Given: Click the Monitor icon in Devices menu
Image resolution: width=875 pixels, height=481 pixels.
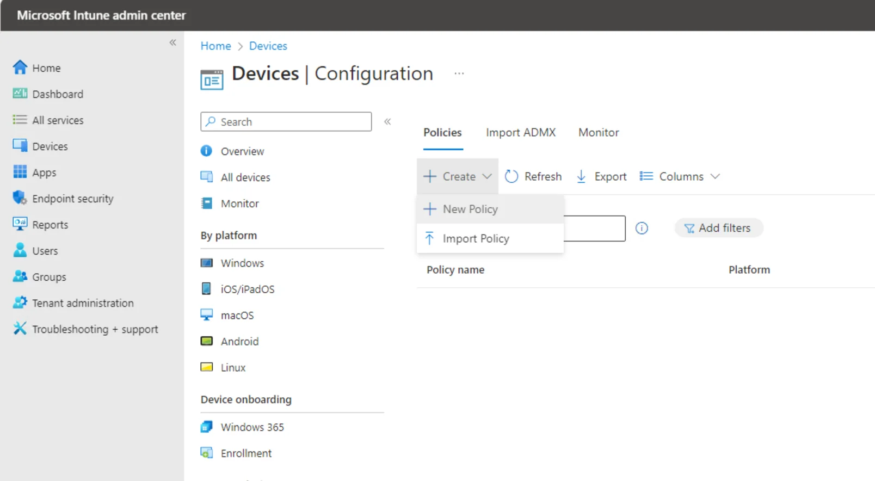Looking at the screenshot, I should click(207, 203).
